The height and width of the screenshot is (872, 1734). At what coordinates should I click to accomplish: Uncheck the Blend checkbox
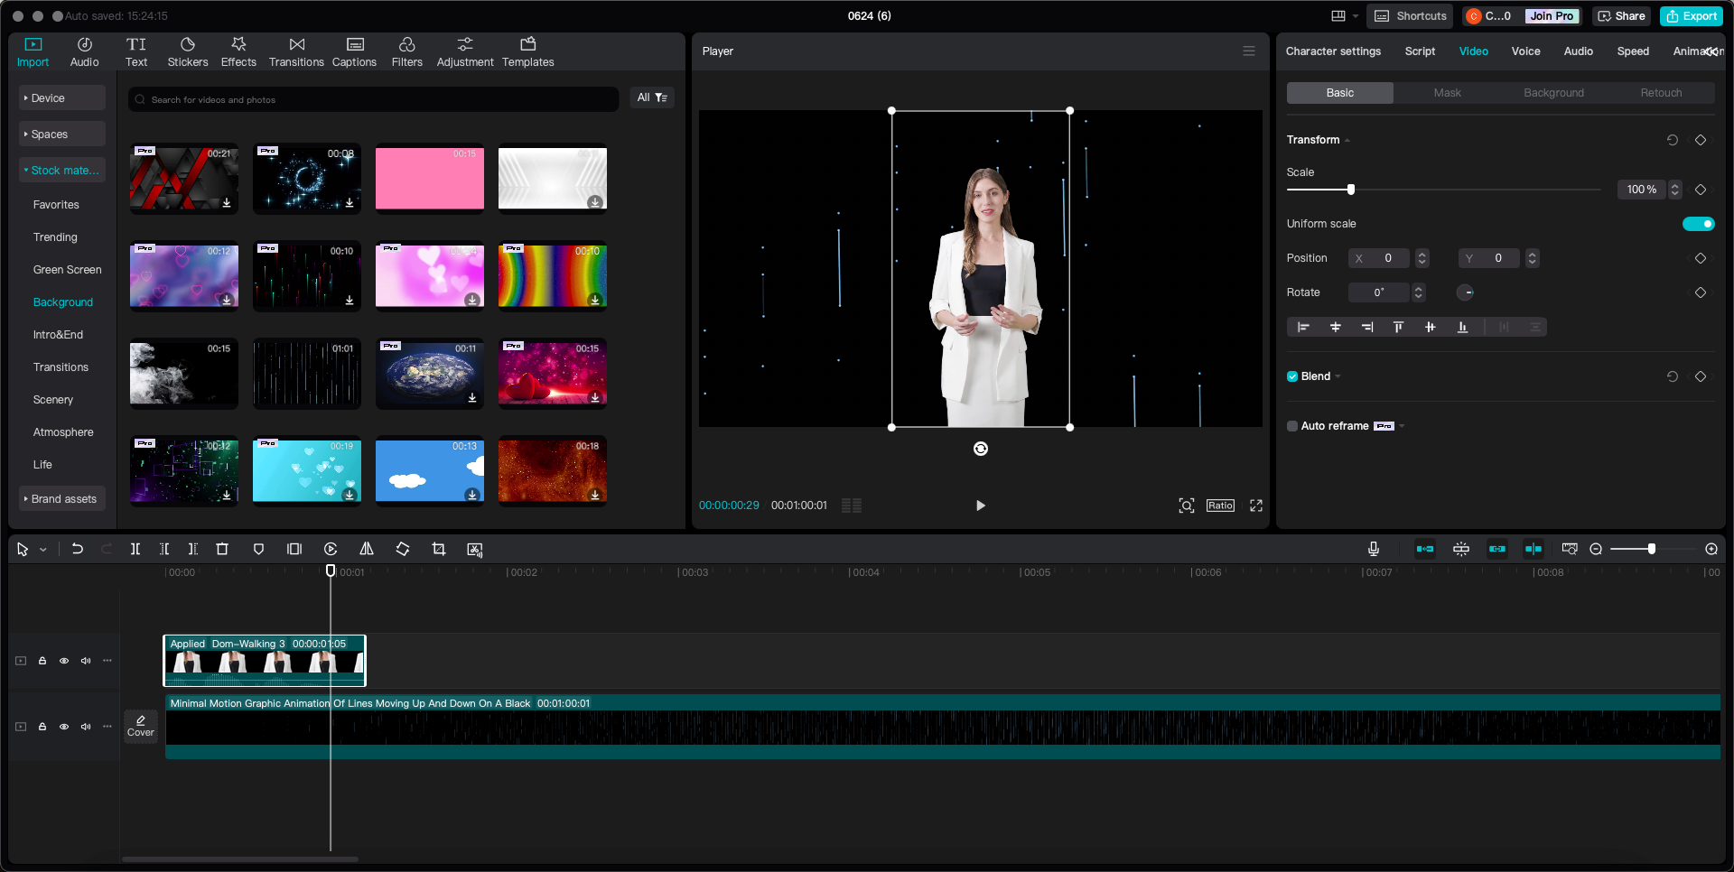coord(1291,376)
